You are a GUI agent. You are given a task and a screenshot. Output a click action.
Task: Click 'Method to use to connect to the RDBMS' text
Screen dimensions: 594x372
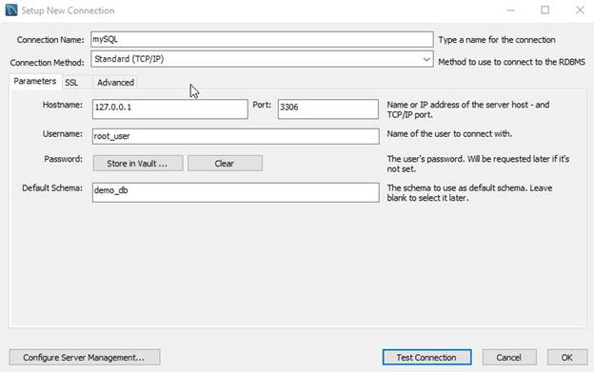pyautogui.click(x=512, y=62)
